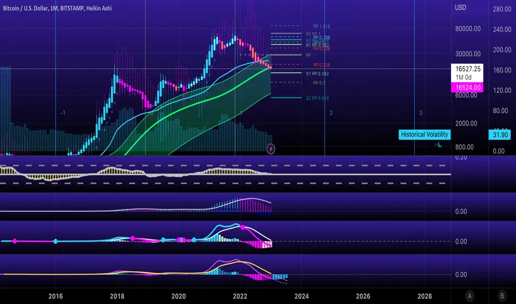This screenshot has width=516, height=304.
Task: Select the S1 PP 0.382 pivot label
Action: 317,74
